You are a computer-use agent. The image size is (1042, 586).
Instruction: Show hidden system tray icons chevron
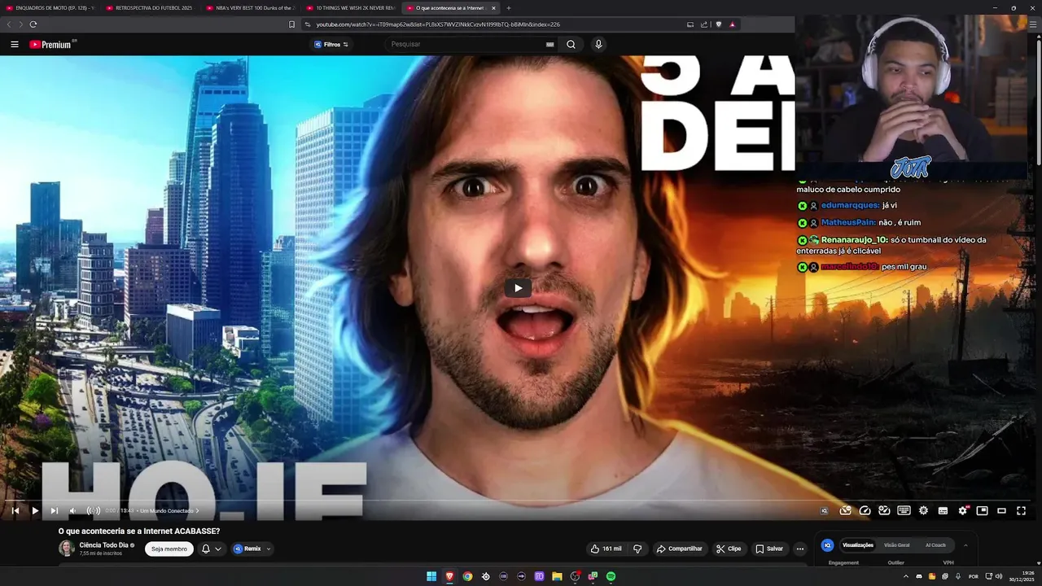(x=905, y=576)
